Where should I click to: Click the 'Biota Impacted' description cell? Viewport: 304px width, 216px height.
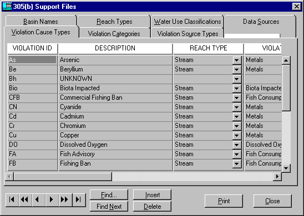[115, 88]
